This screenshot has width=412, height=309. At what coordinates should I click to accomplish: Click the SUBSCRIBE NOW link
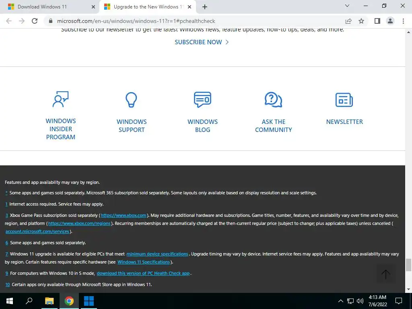[202, 42]
